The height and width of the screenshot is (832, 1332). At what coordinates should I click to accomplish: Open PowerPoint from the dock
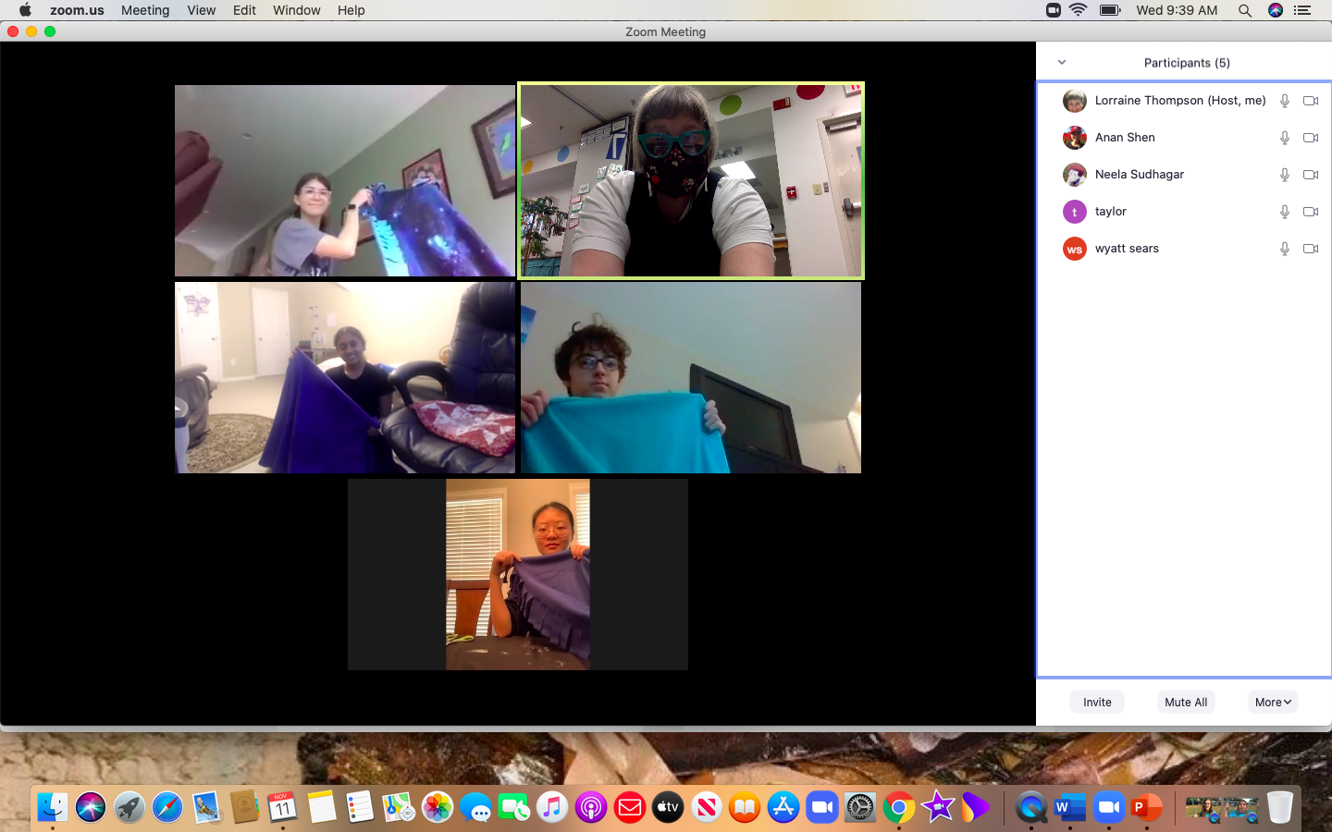1146,807
